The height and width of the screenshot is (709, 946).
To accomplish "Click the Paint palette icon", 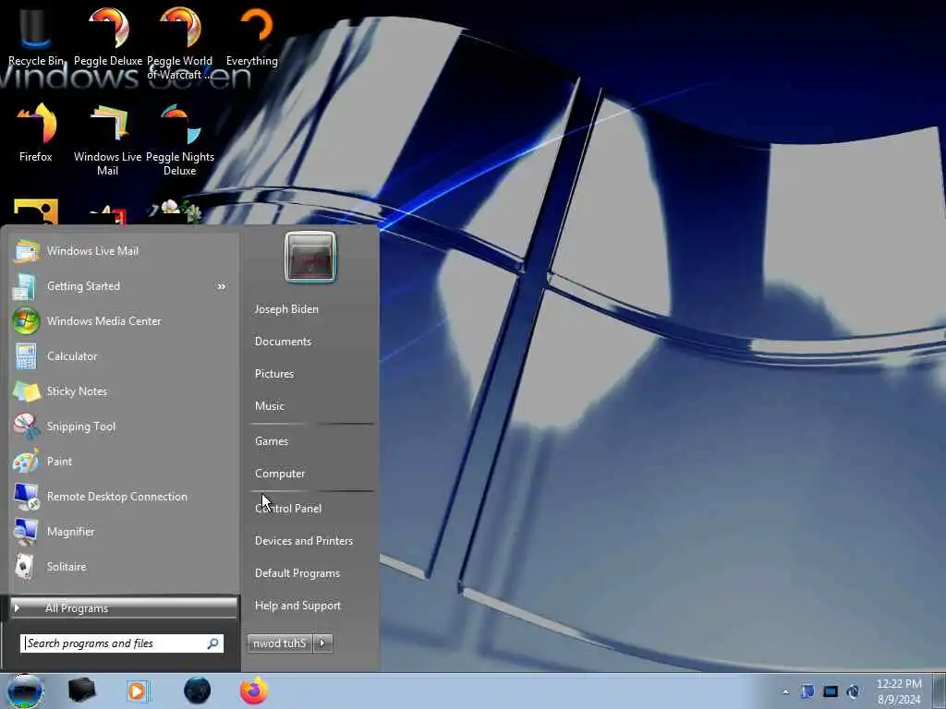I will click(26, 462).
